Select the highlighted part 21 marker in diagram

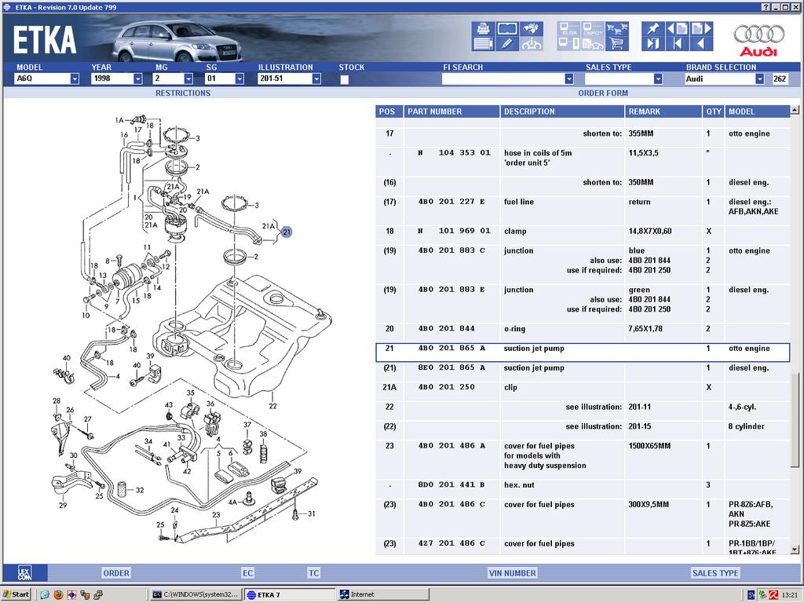coord(287,232)
